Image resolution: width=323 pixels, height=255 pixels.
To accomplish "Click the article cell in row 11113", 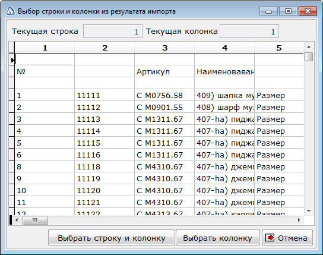I will (164, 119).
